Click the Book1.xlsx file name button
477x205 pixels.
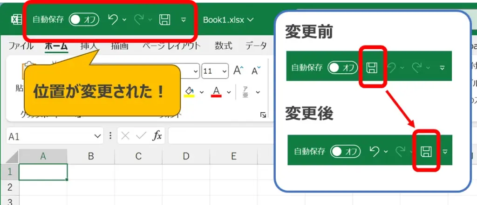click(228, 20)
